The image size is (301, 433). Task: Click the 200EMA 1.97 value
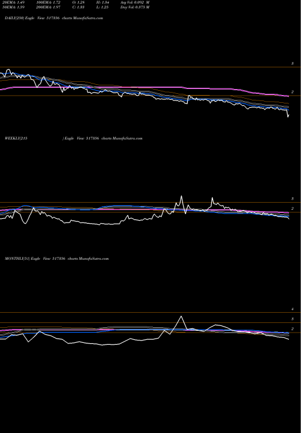coord(48,7)
